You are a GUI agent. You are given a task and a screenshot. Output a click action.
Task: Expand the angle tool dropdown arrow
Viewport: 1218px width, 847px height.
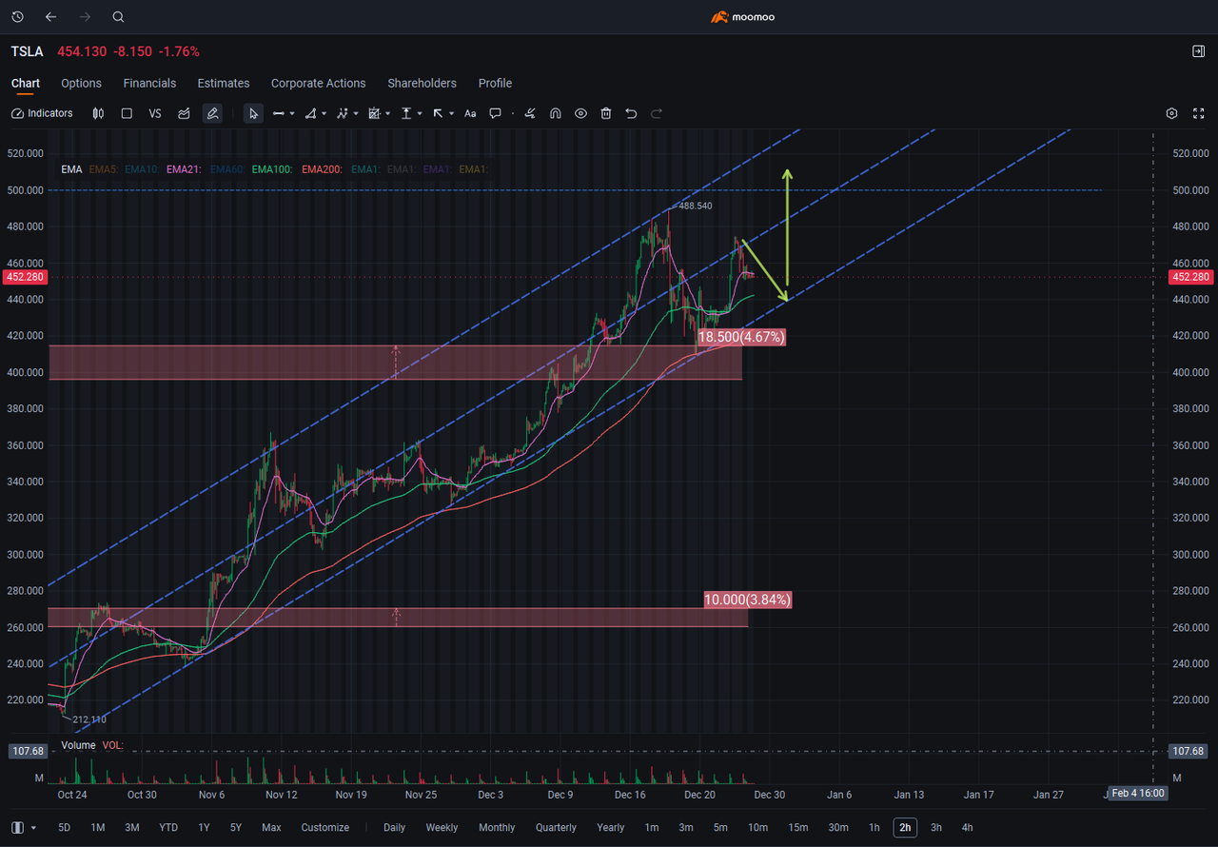[324, 113]
